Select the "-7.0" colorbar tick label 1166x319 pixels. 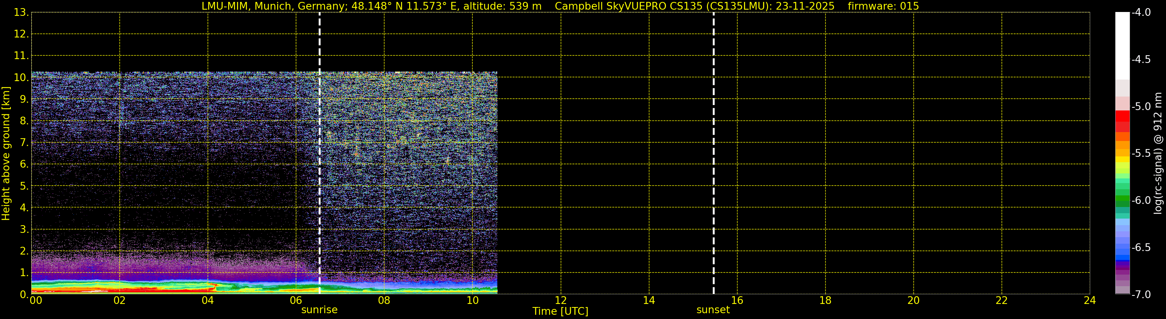(1140, 295)
